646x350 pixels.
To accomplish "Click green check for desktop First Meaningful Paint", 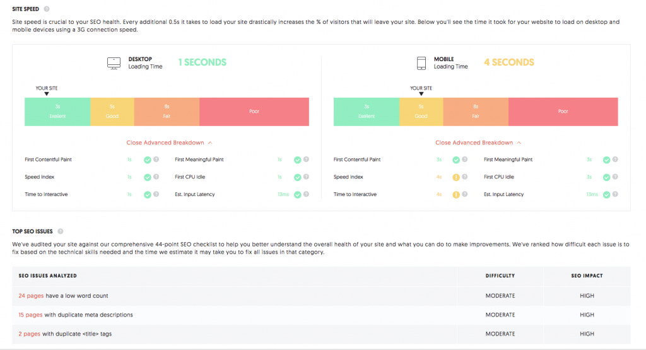I will coord(298,160).
